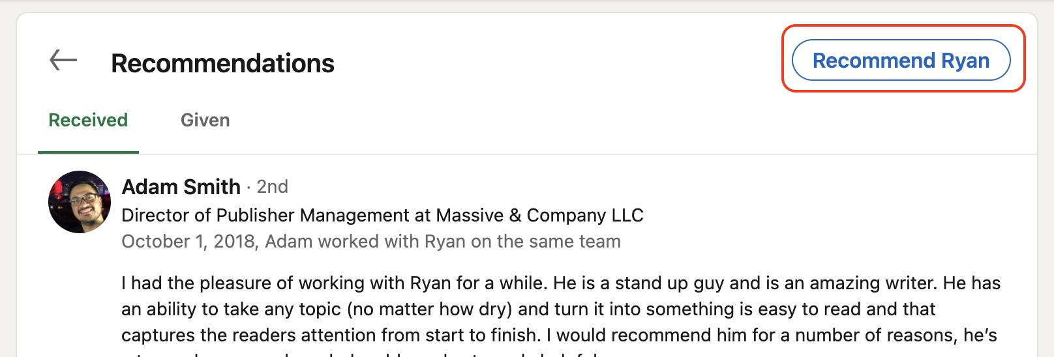Click the phrase "(no matter how dry)"
This screenshot has height=357, width=1054.
pyautogui.click(x=429, y=309)
